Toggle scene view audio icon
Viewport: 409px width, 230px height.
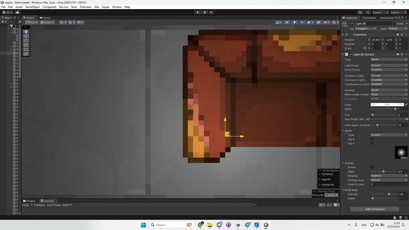(302, 22)
